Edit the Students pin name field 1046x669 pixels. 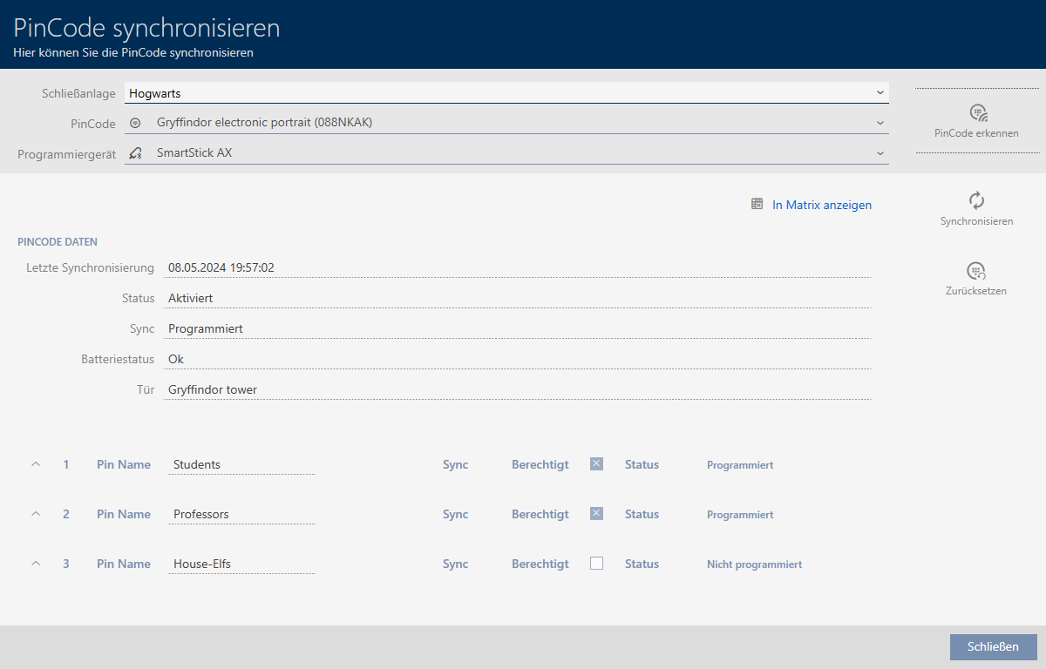242,464
